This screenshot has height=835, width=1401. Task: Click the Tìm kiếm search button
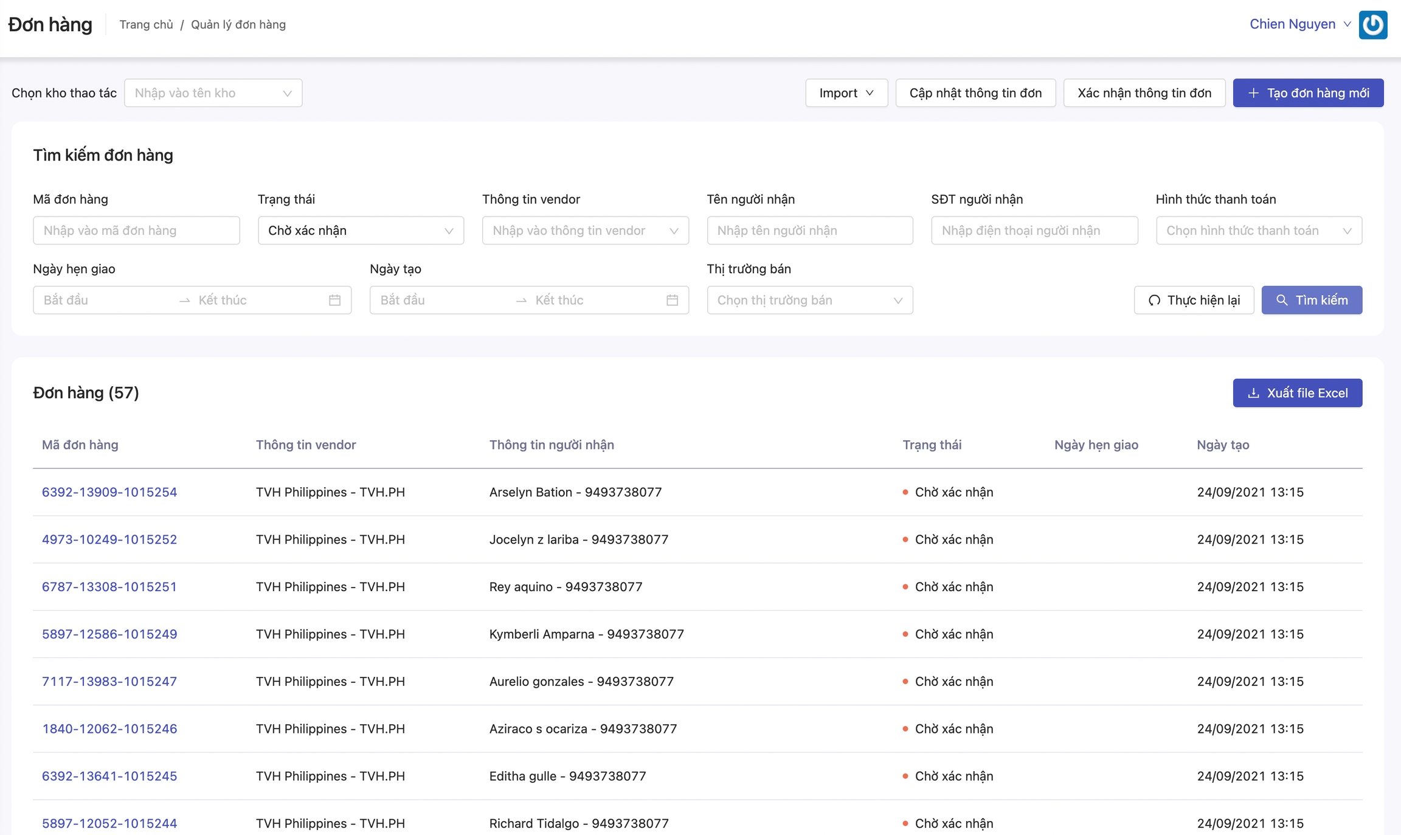pos(1311,300)
